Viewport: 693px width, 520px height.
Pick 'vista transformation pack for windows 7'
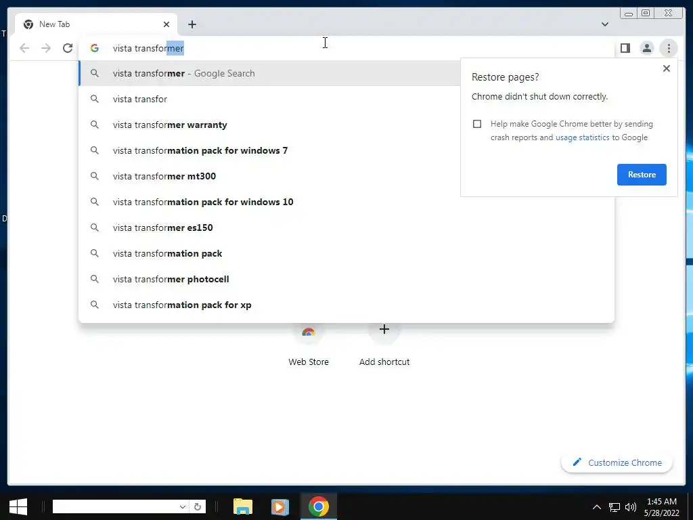[x=269, y=150]
